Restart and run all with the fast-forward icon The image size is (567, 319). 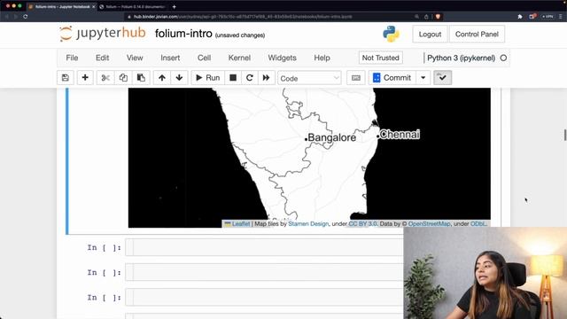tap(266, 78)
